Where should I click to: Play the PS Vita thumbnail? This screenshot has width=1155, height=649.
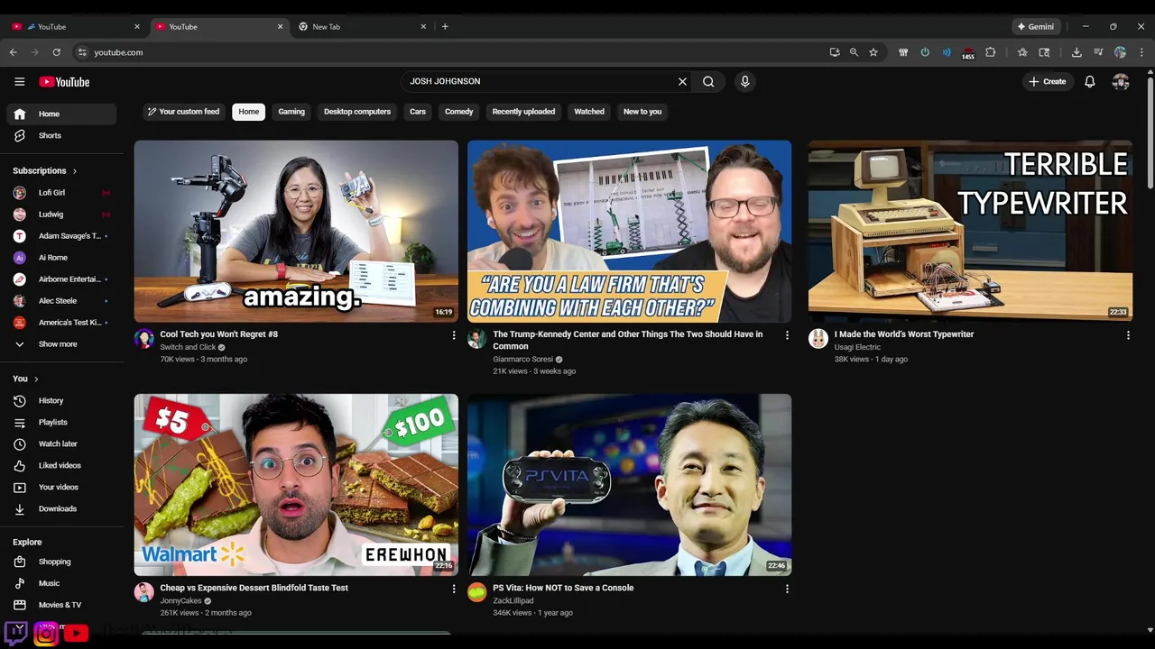(x=629, y=484)
